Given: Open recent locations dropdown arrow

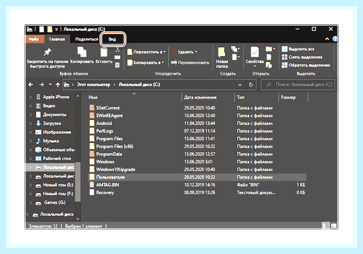Looking at the screenshot, I should coord(50,84).
